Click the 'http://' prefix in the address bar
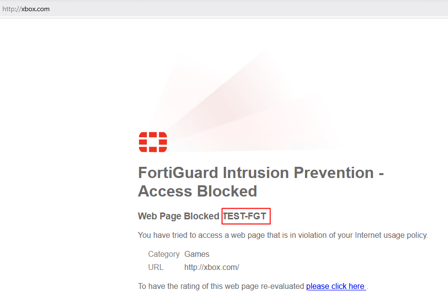 click(12, 9)
